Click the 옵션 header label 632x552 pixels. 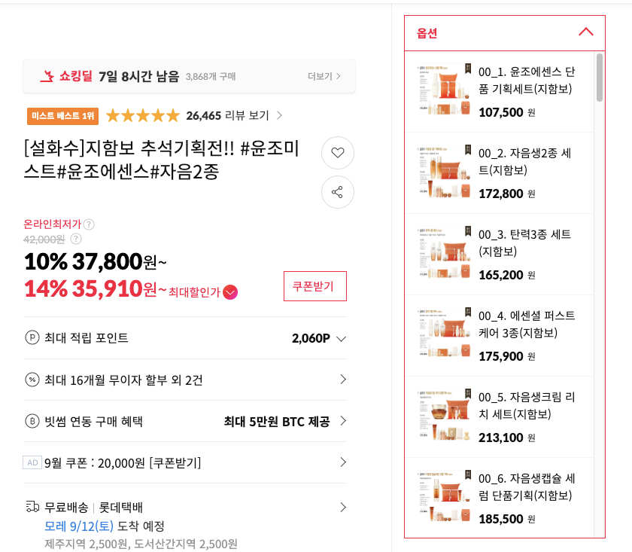point(427,33)
